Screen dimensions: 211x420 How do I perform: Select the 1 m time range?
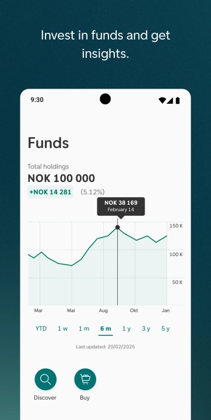tap(84, 328)
